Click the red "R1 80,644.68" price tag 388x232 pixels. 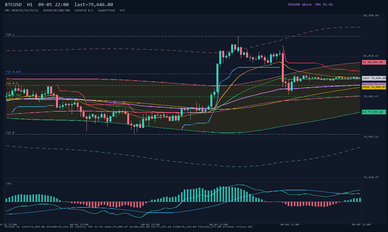[x=374, y=62]
